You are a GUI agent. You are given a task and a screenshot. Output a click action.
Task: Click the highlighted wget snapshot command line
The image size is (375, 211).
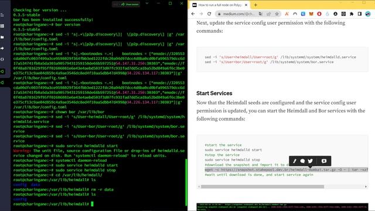[x=287, y=169]
